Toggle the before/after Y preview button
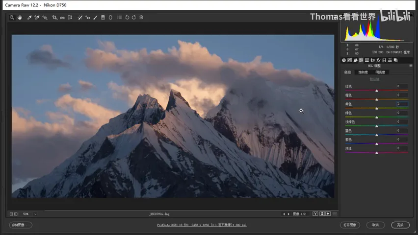This screenshot has height=235, width=418. (x=315, y=214)
